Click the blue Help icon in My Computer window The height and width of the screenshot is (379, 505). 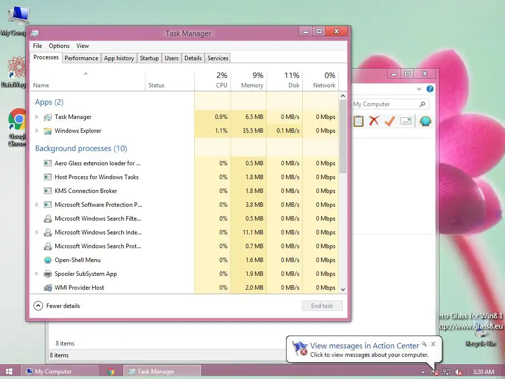pos(430,89)
